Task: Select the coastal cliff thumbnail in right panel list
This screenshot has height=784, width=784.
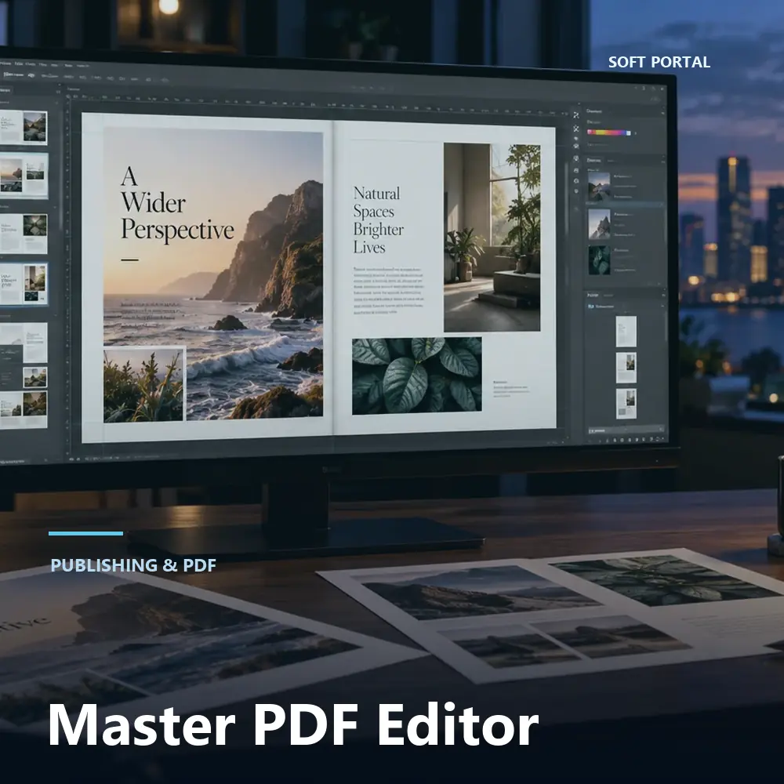Action: click(599, 186)
